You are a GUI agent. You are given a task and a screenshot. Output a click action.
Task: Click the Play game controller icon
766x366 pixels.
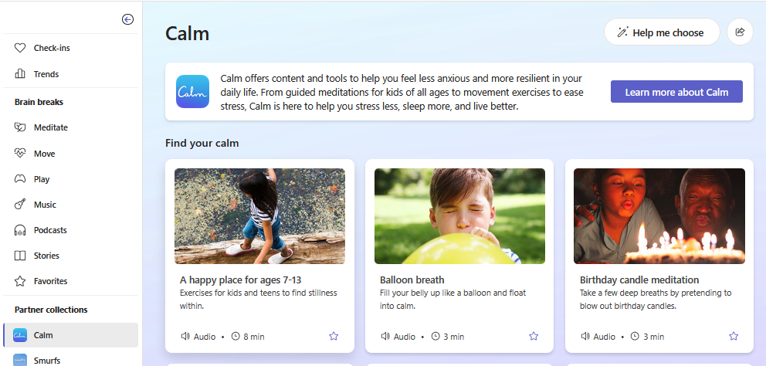tap(21, 179)
